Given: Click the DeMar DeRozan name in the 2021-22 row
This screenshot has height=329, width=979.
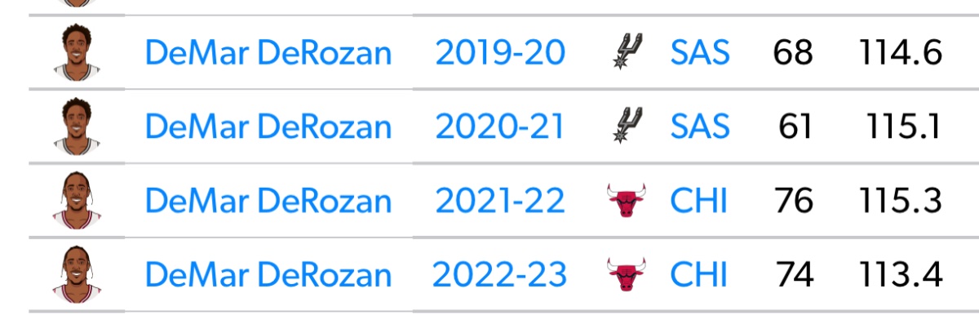Looking at the screenshot, I should point(268,201).
